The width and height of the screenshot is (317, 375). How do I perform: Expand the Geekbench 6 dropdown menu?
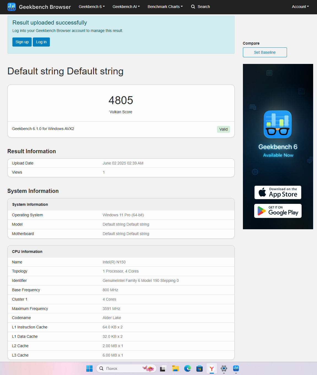92,7
